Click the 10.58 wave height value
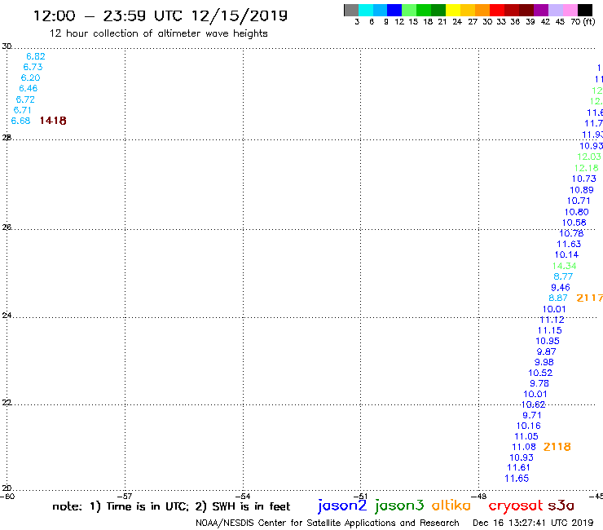The image size is (603, 530). tap(574, 223)
